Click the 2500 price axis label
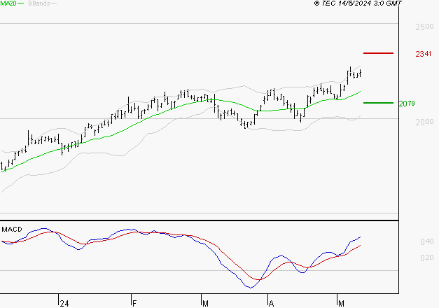The height and width of the screenshot is (308, 439). (x=424, y=27)
